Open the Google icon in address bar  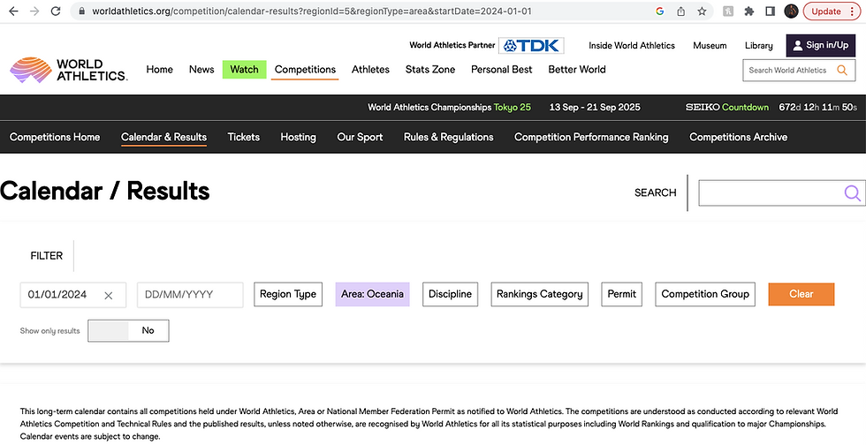click(x=659, y=11)
